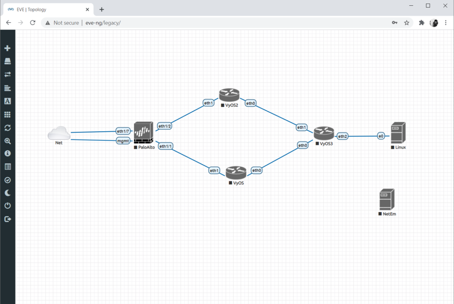454x304 pixels.
Task: Select the VyOS router at the bottom
Action: [236, 172]
